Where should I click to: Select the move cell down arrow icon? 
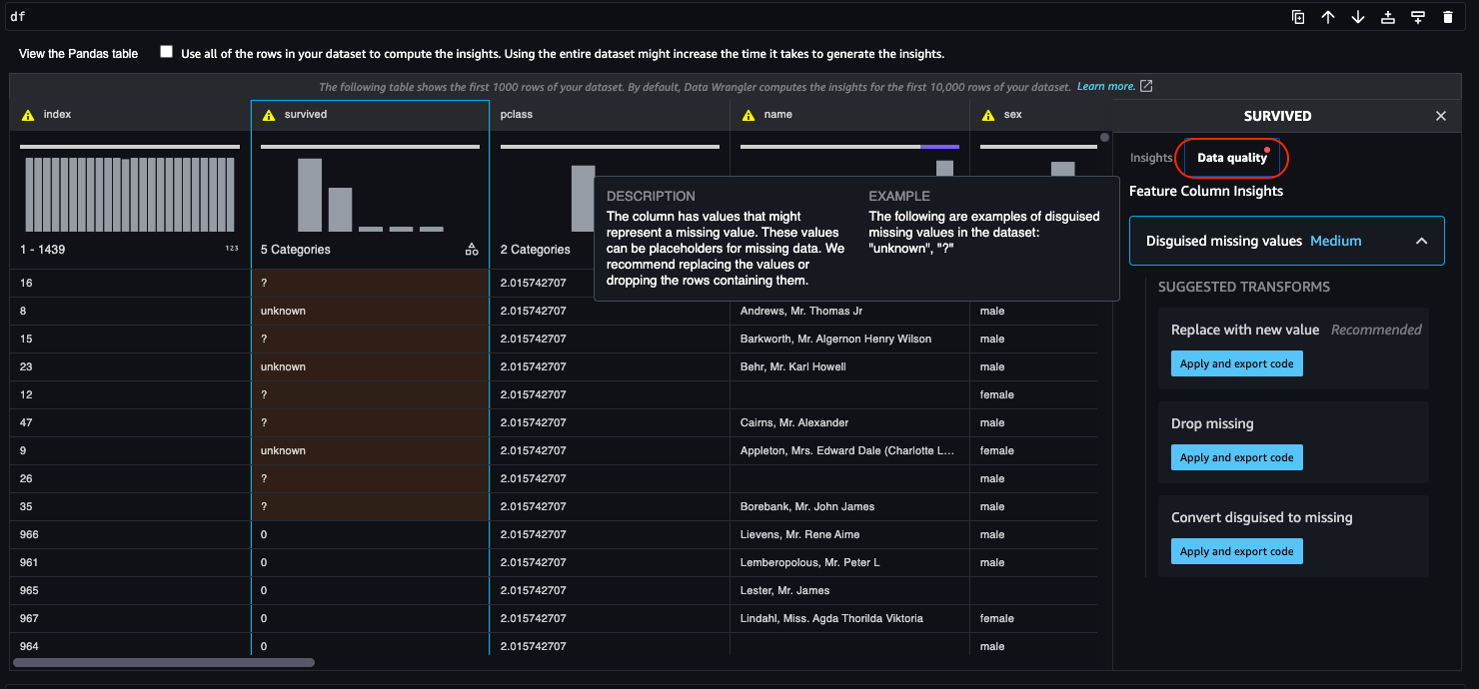(1358, 16)
